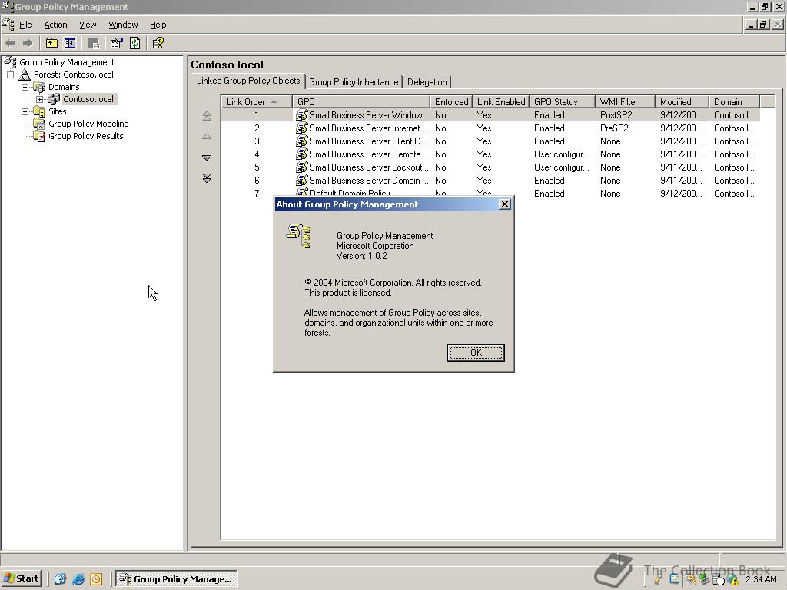Click the Help toolbar icon
Viewport: 787px width, 590px height.
(x=158, y=43)
